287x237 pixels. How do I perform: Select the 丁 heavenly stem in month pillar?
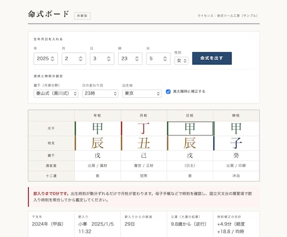pos(143,128)
